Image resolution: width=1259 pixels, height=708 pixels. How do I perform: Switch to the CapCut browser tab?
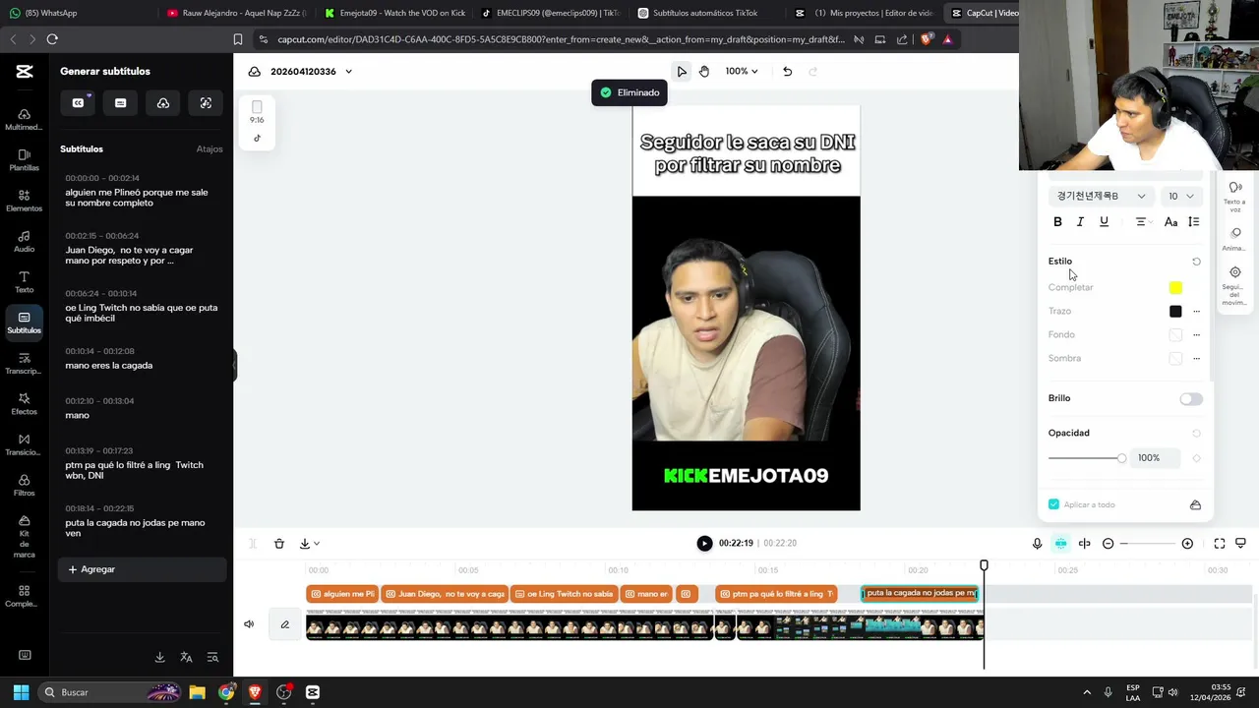[x=982, y=13]
